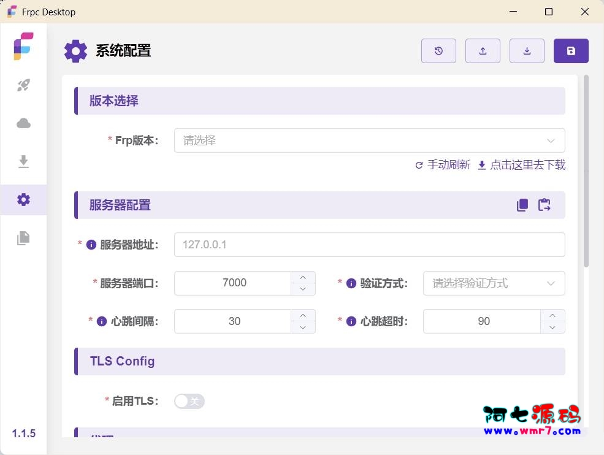Click the 版本选择 section header
The image size is (604, 455).
tap(319, 101)
